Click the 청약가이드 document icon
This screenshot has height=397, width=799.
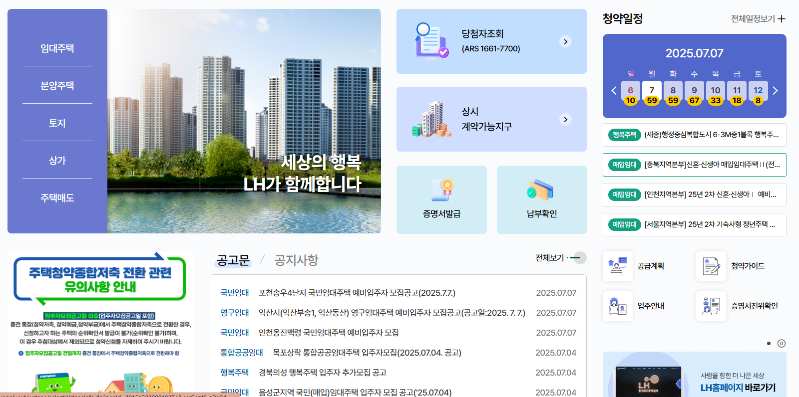711,266
